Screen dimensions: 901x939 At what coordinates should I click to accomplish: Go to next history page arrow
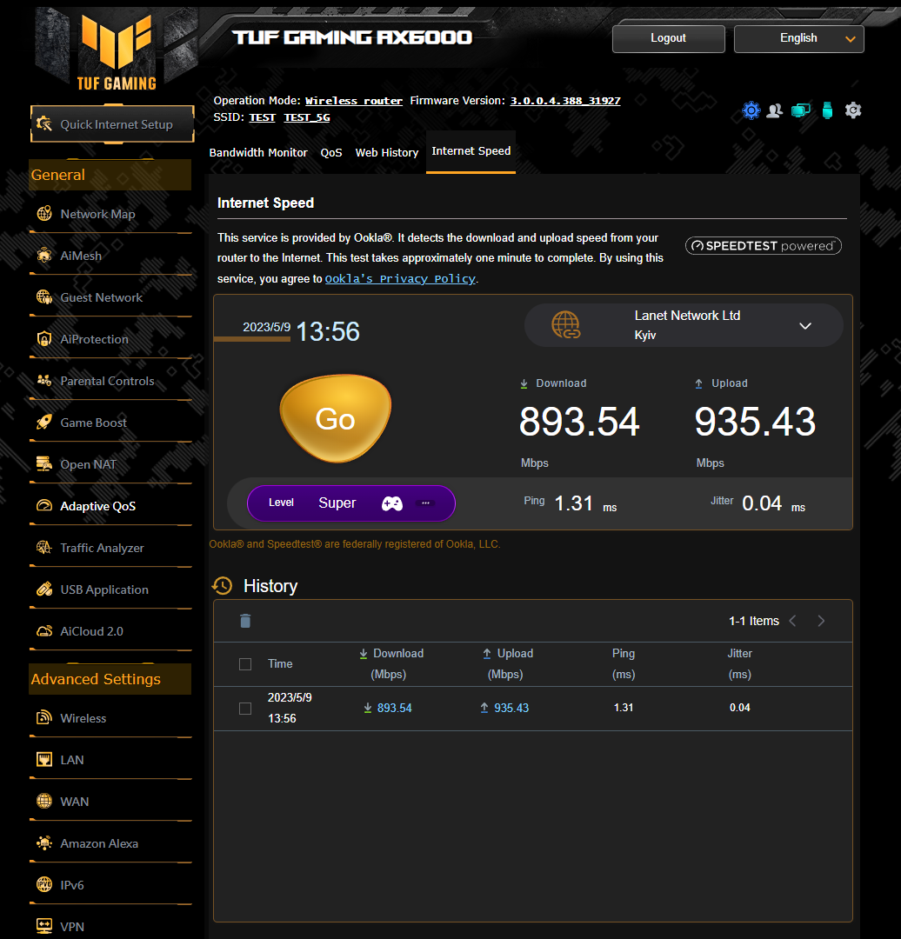pyautogui.click(x=821, y=621)
